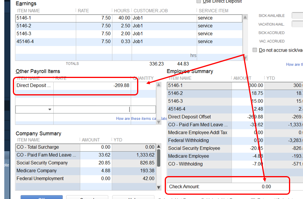Click the Sick Available field
The width and height of the screenshot is (303, 199).
[297, 16]
